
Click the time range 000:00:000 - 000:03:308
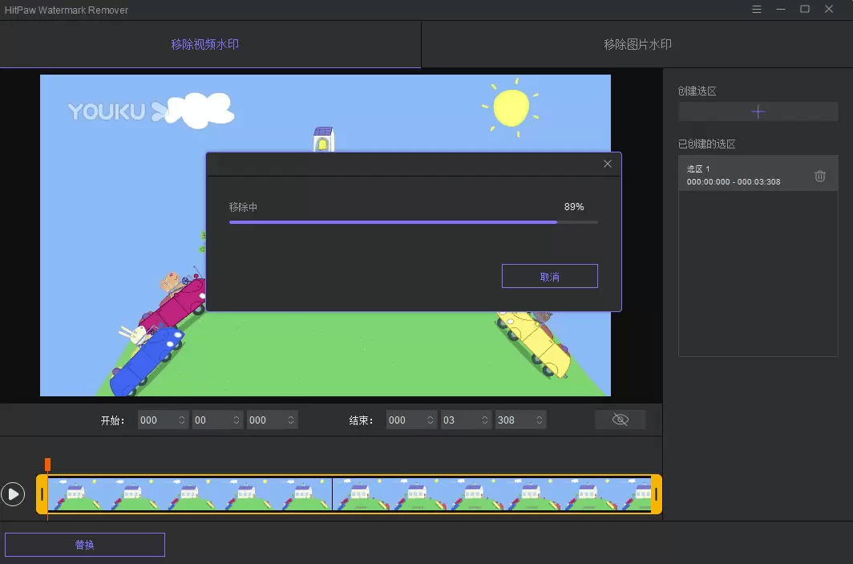(734, 182)
